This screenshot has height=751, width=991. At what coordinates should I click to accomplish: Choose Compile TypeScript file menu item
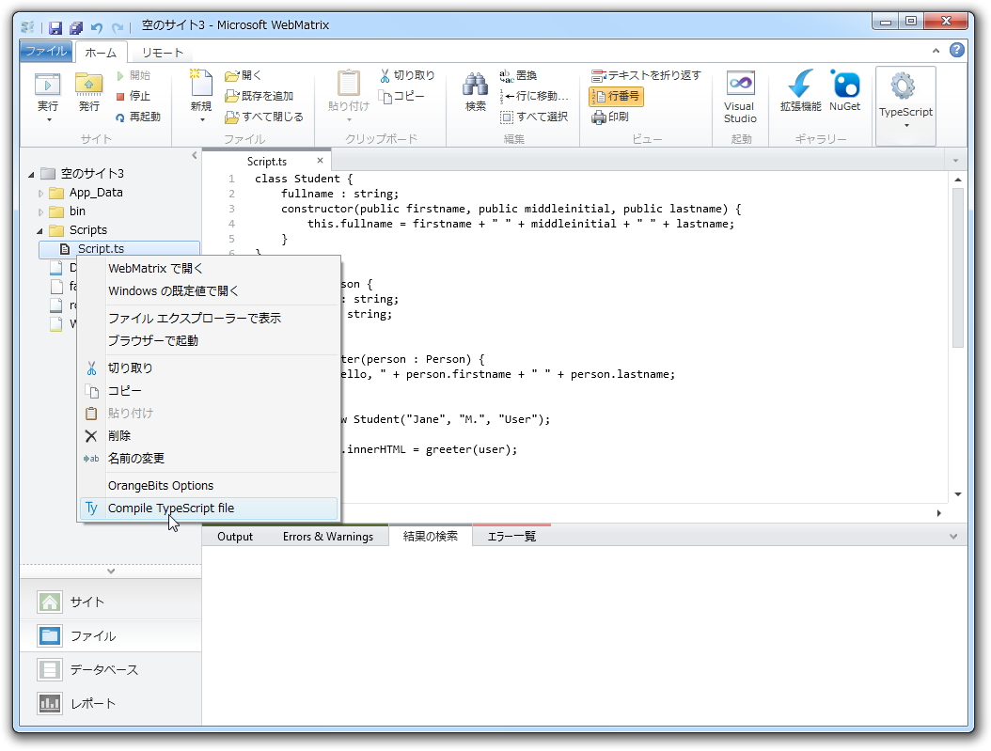coord(209,508)
